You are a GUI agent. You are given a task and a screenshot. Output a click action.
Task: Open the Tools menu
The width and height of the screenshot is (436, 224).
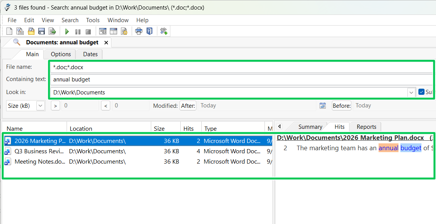pyautogui.click(x=93, y=20)
